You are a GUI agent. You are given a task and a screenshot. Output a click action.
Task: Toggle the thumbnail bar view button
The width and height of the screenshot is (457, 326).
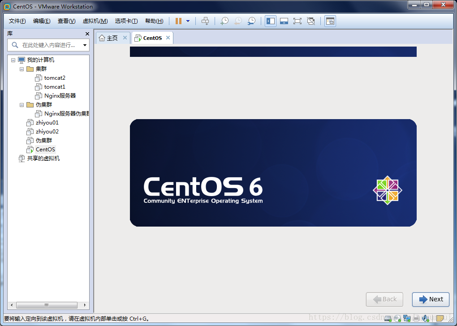click(284, 21)
